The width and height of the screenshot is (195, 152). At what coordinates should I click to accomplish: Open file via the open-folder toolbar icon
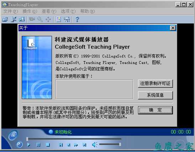(5, 20)
